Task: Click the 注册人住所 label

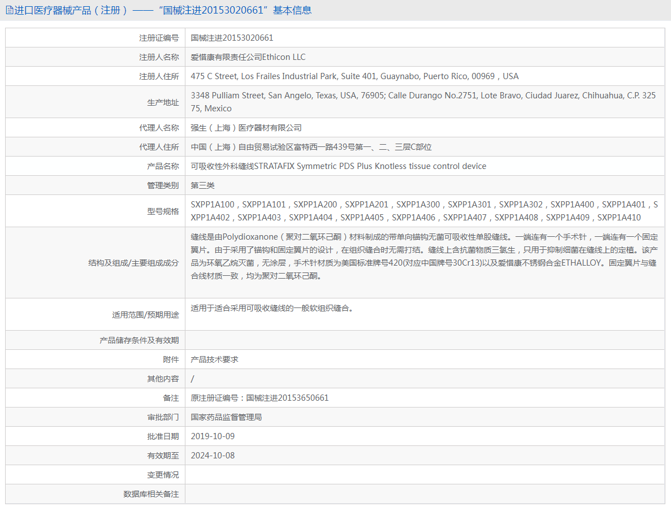Action: click(x=159, y=76)
